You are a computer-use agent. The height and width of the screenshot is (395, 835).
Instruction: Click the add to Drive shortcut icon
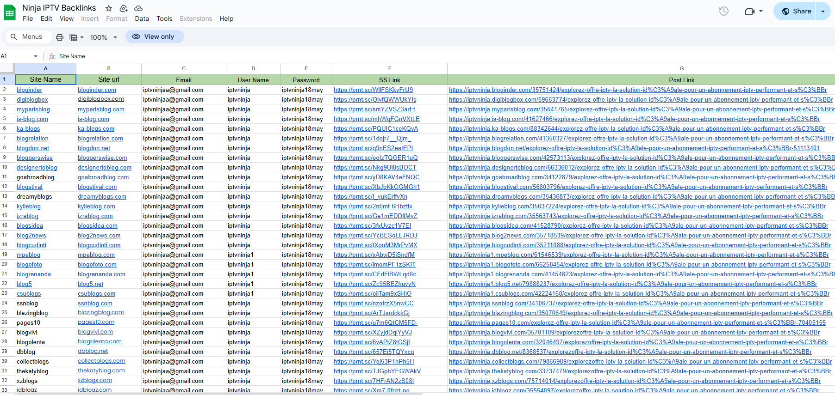(x=124, y=8)
